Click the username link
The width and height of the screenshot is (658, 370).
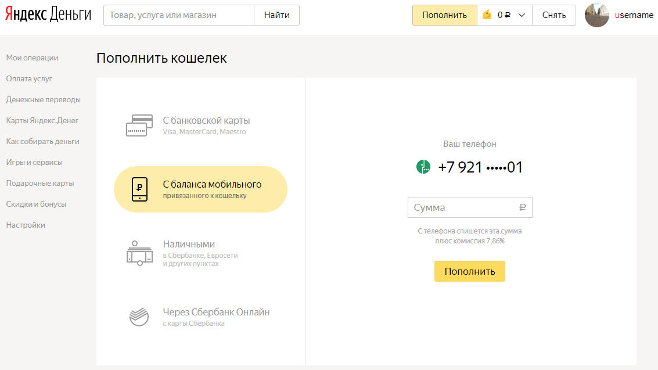634,15
